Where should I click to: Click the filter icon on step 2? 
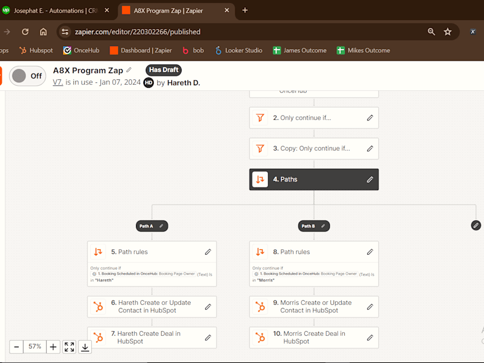(260, 118)
